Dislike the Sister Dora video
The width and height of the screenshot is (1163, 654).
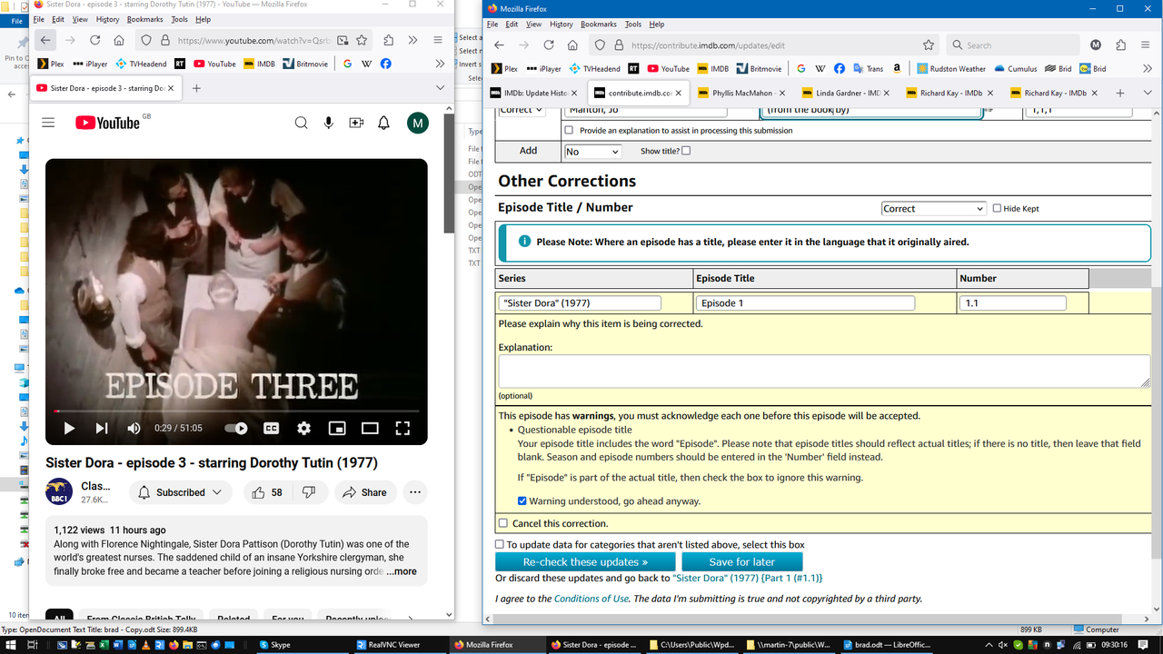(x=309, y=492)
